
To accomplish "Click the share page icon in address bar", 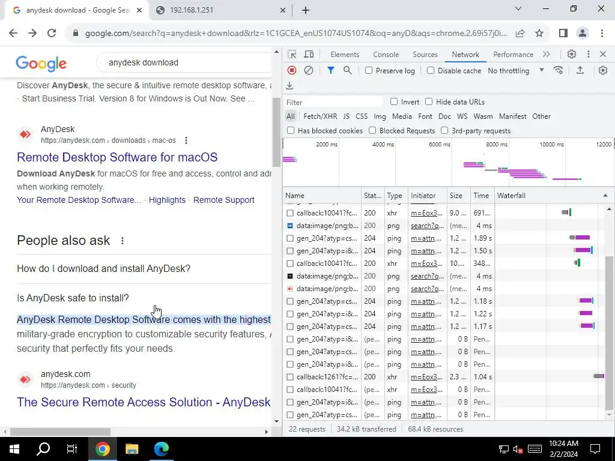I will pos(520,34).
